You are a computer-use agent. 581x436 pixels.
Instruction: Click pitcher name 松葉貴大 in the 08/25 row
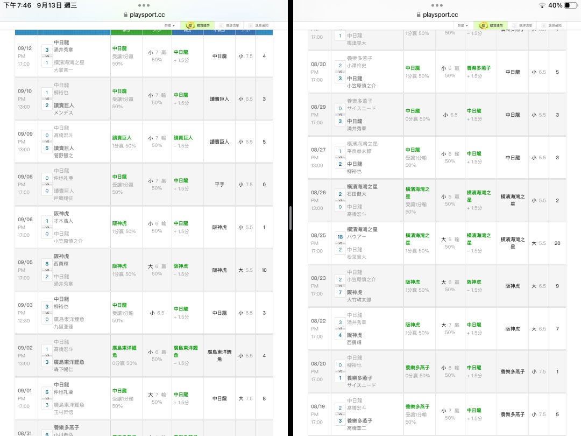pos(357,257)
